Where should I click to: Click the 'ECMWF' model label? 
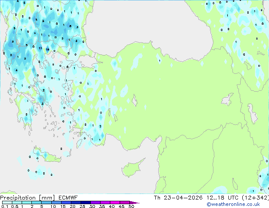coord(68,198)
